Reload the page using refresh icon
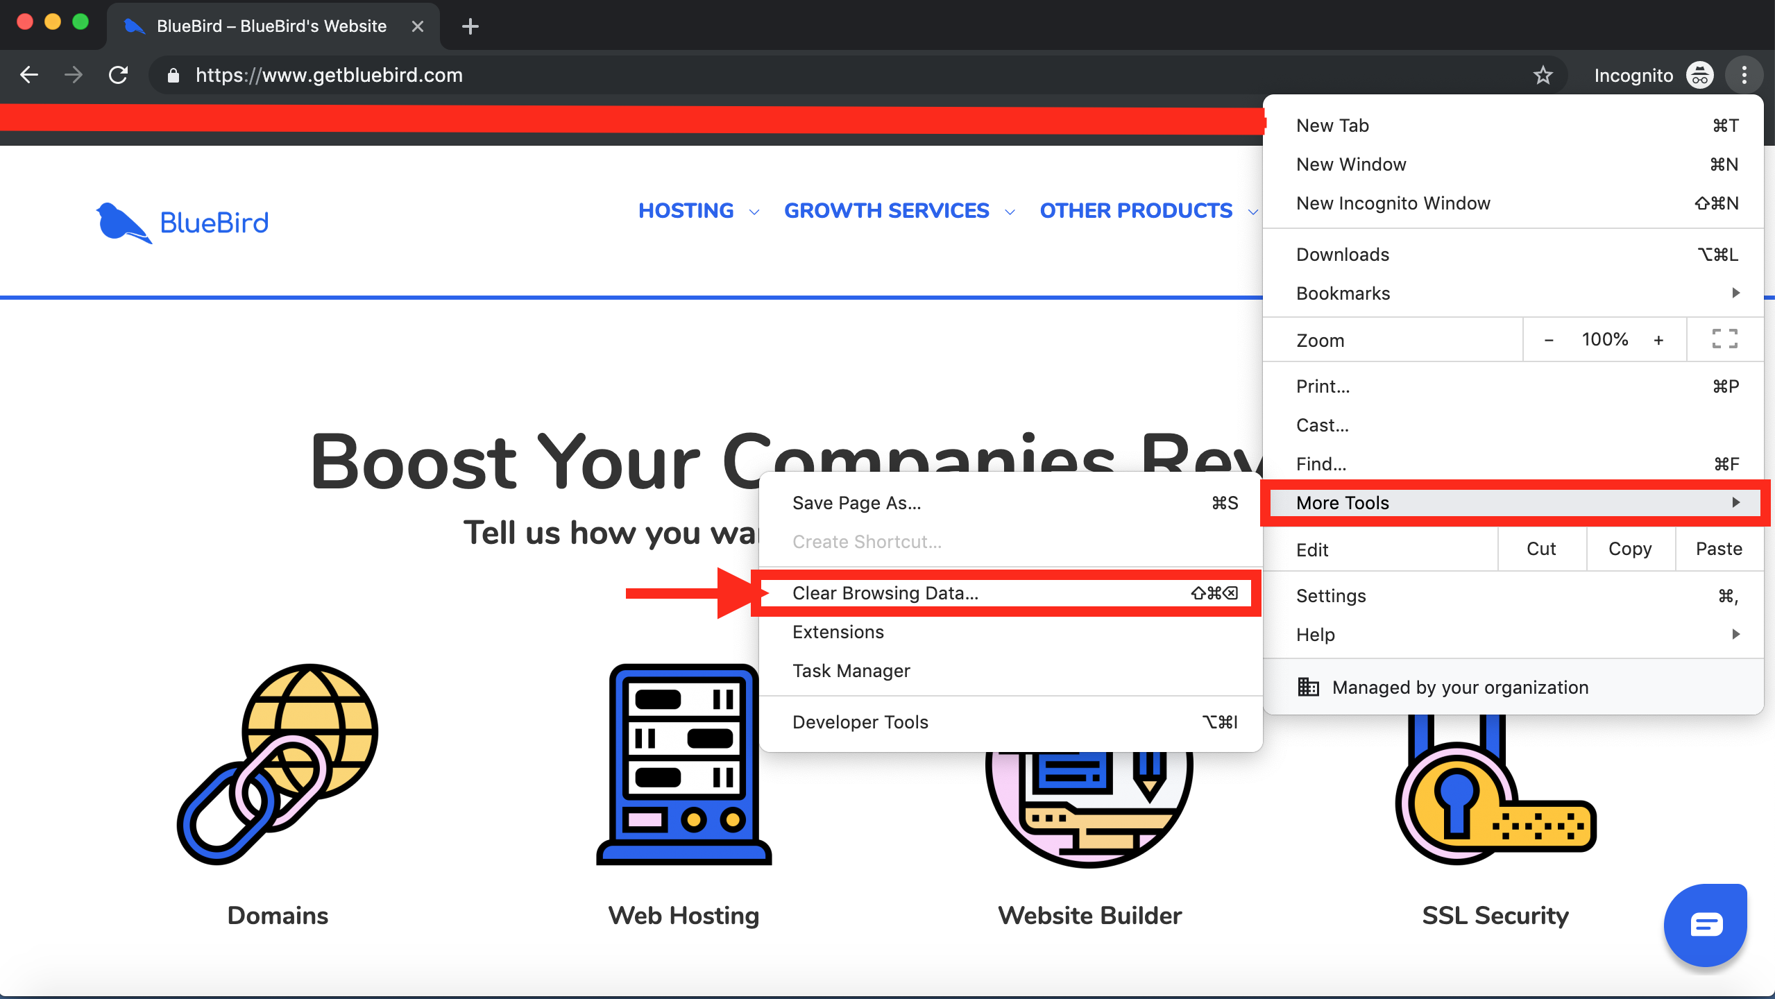This screenshot has width=1775, height=999. click(x=119, y=75)
